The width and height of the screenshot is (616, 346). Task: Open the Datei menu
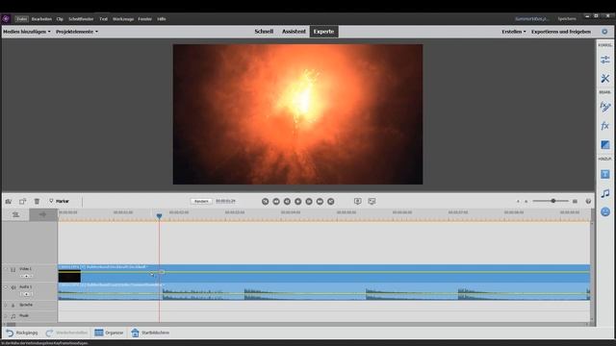[x=21, y=19]
